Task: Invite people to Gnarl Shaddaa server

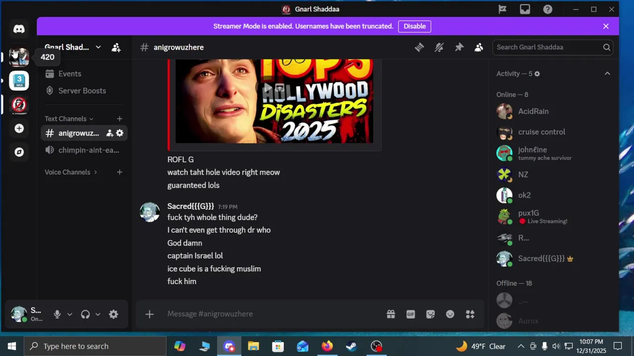Action: pyautogui.click(x=116, y=47)
